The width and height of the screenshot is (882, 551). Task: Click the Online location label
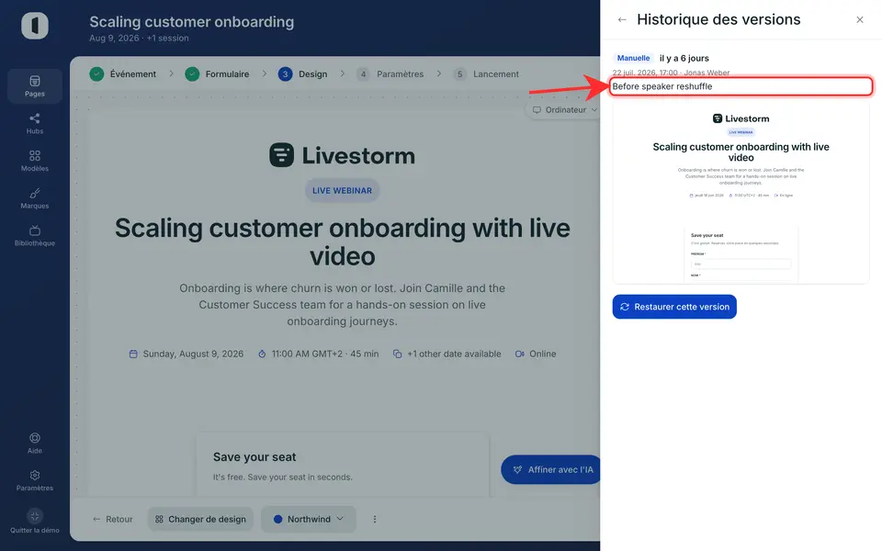click(536, 354)
